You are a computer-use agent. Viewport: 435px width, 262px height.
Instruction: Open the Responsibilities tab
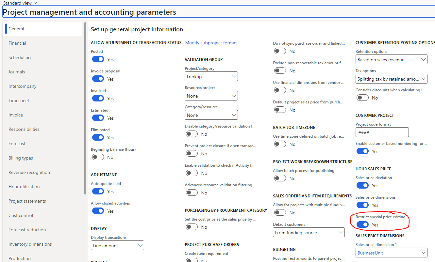tap(44, 129)
